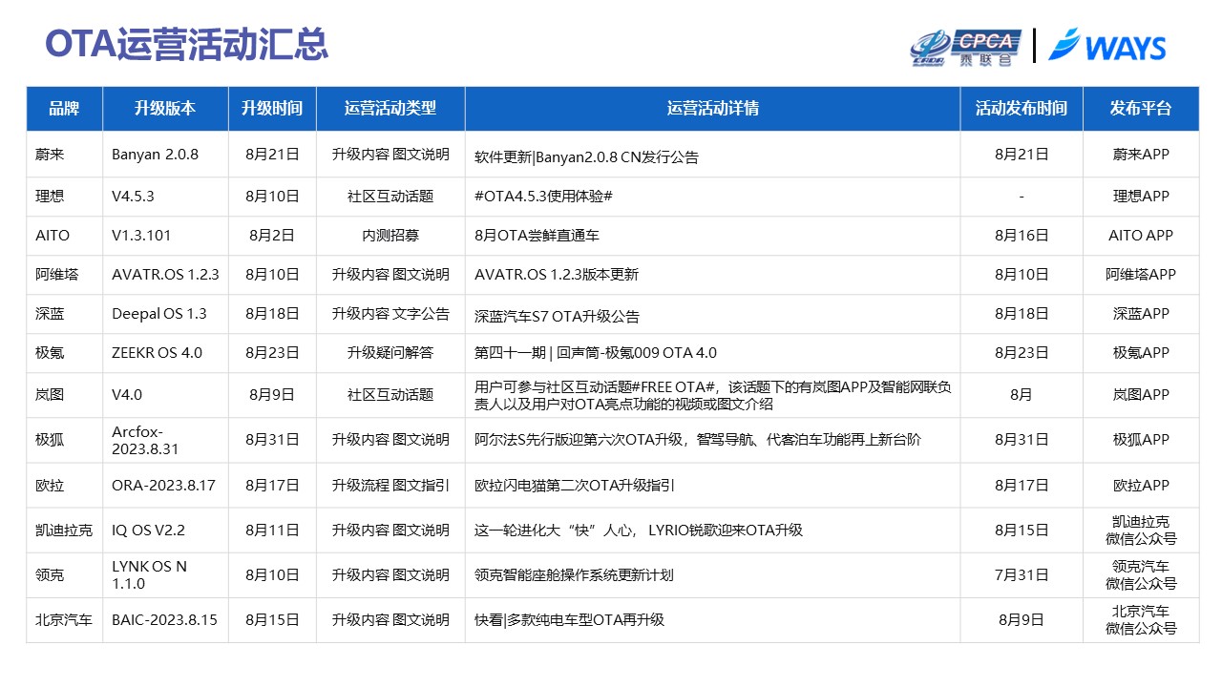
Task: Select the 品牌 column header
Action: 64,109
